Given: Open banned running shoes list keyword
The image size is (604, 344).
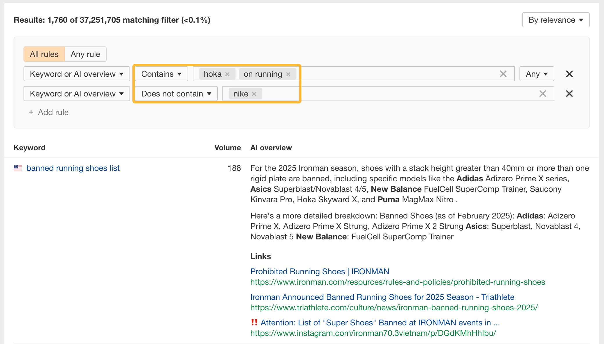Looking at the screenshot, I should [x=73, y=168].
